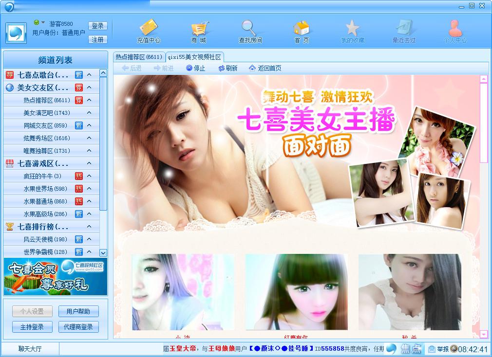Click 返回首页 home button

tap(265, 68)
